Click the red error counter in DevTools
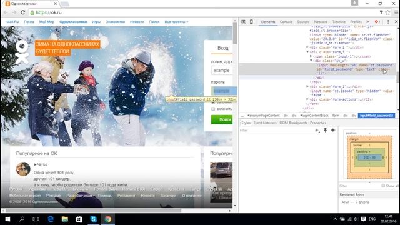Screen dimensions: 400x225 coord(377,22)
